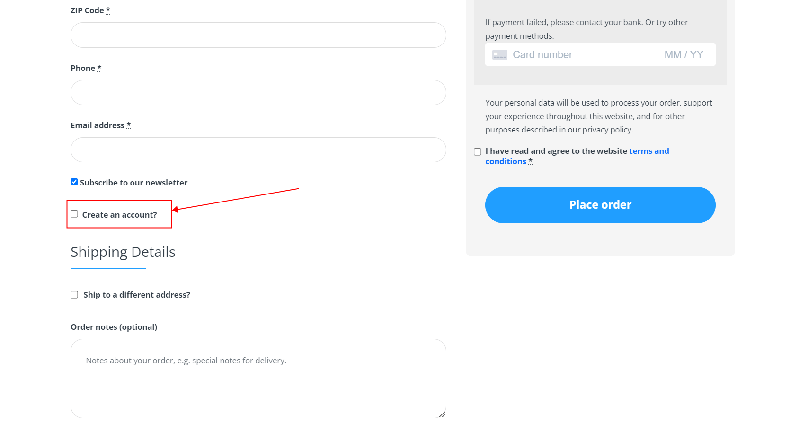Tick the Create an account checkbox
Image resolution: width=808 pixels, height=440 pixels.
(x=74, y=214)
